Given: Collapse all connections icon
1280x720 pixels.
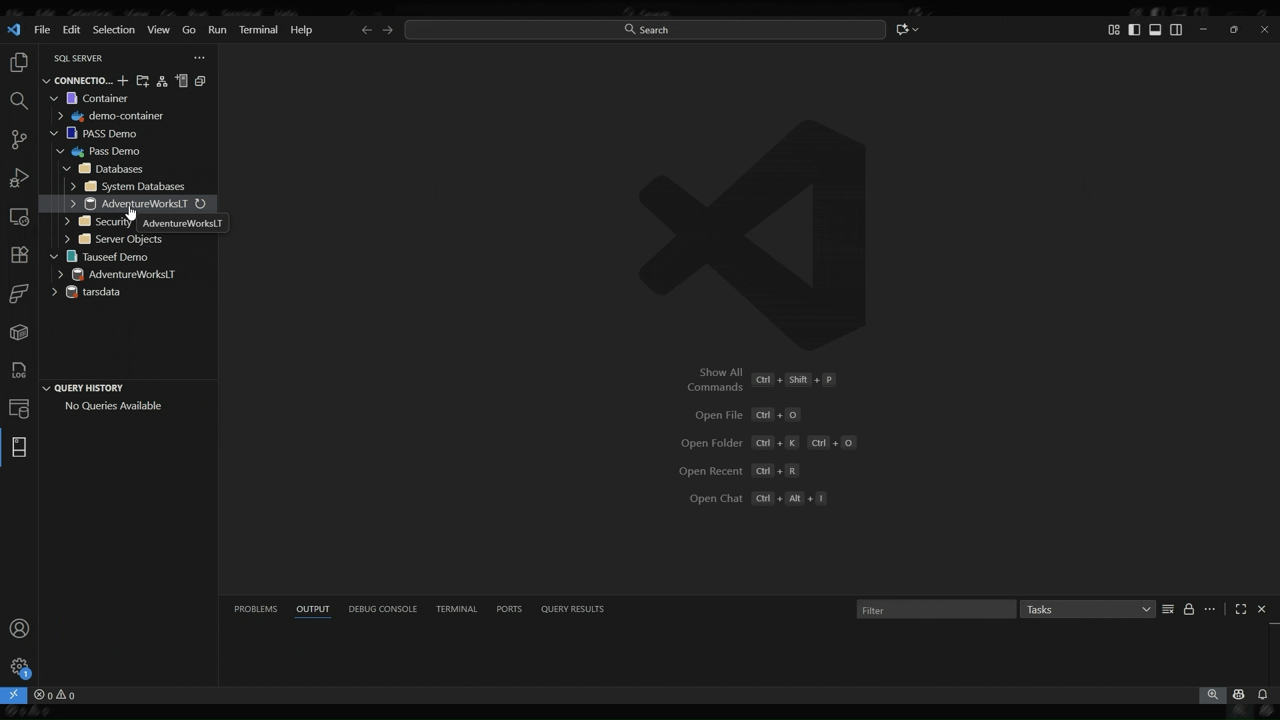Looking at the screenshot, I should 201,81.
